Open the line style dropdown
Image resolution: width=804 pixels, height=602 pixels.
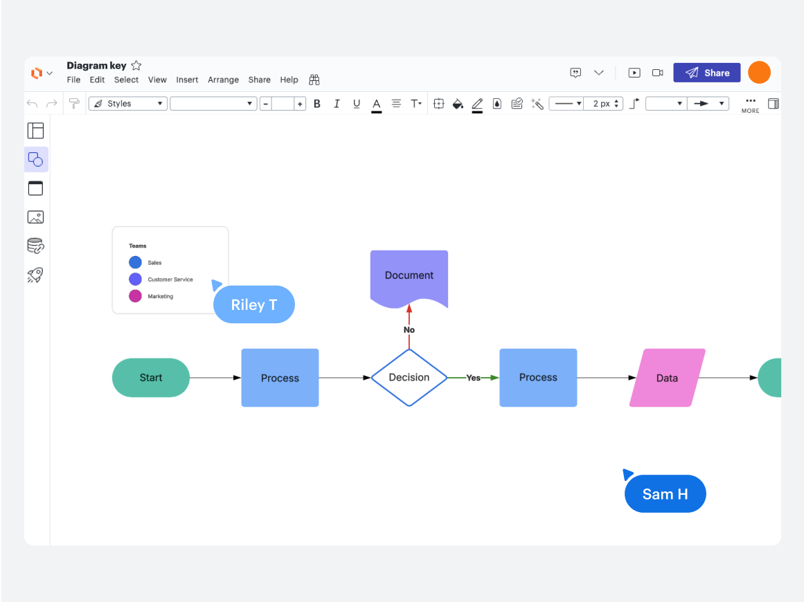pos(568,104)
